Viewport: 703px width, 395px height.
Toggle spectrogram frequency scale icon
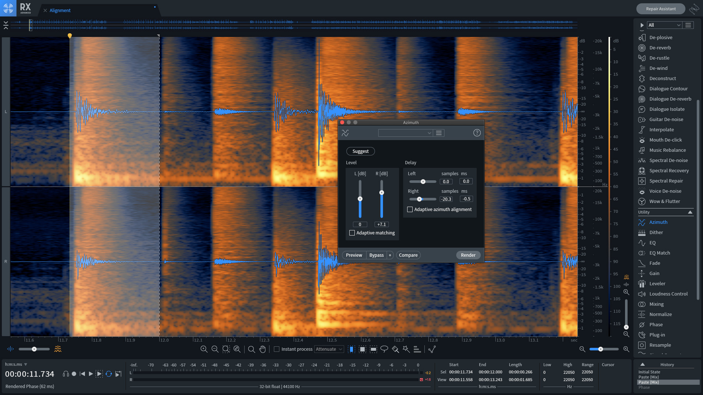click(626, 277)
